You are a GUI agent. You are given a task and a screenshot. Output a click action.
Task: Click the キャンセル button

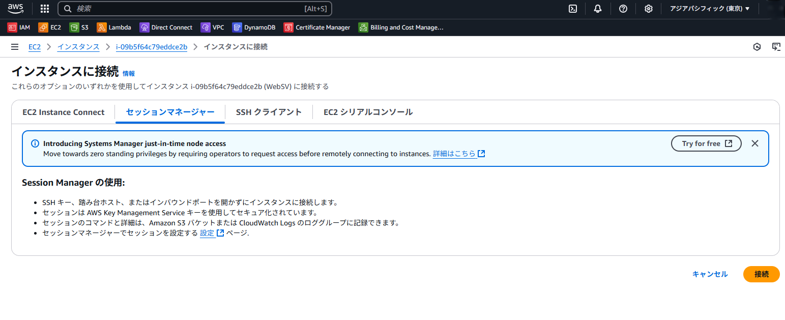(710, 274)
